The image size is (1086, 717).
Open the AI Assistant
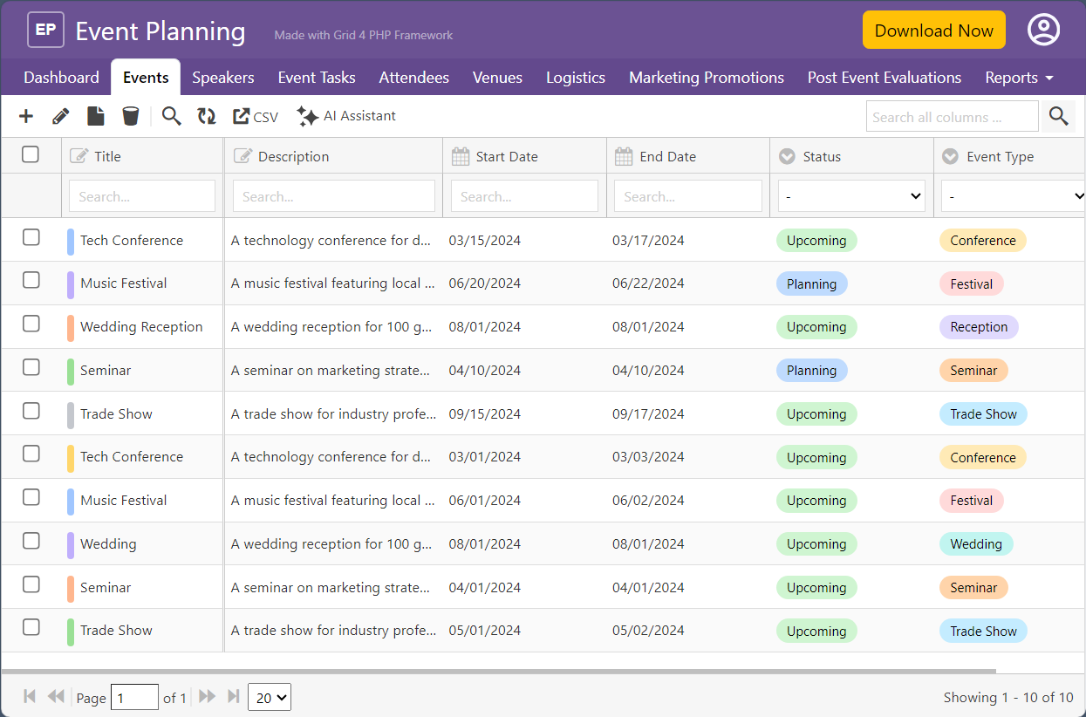point(346,116)
